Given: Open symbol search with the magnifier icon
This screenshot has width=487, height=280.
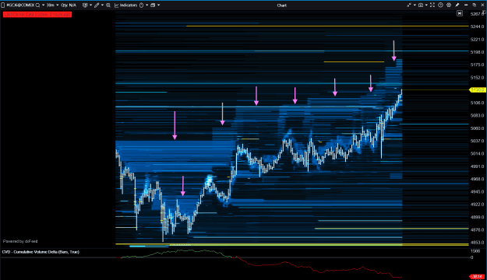Looking at the screenshot, I should [x=37, y=5].
